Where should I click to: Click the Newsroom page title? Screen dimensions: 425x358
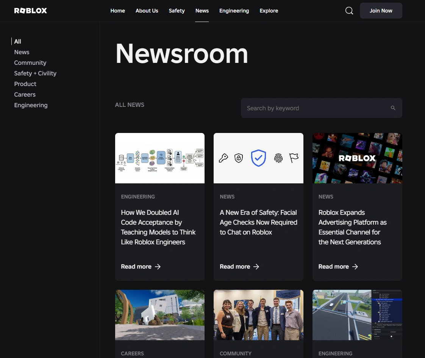point(181,54)
